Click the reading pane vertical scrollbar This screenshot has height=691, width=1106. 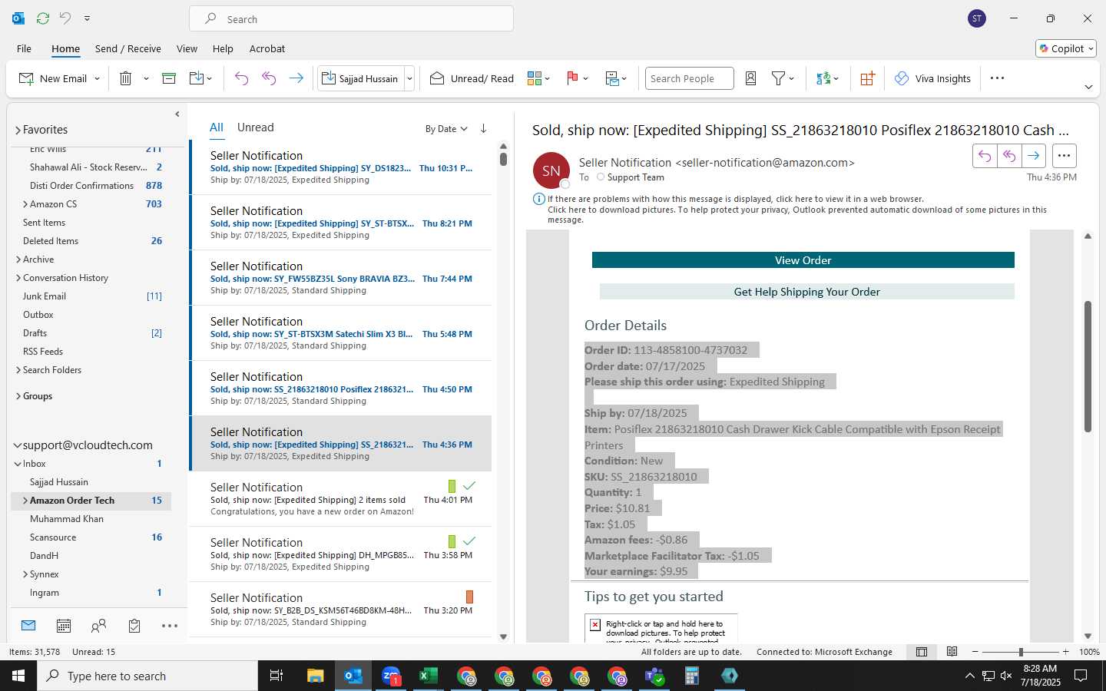pos(1088,366)
